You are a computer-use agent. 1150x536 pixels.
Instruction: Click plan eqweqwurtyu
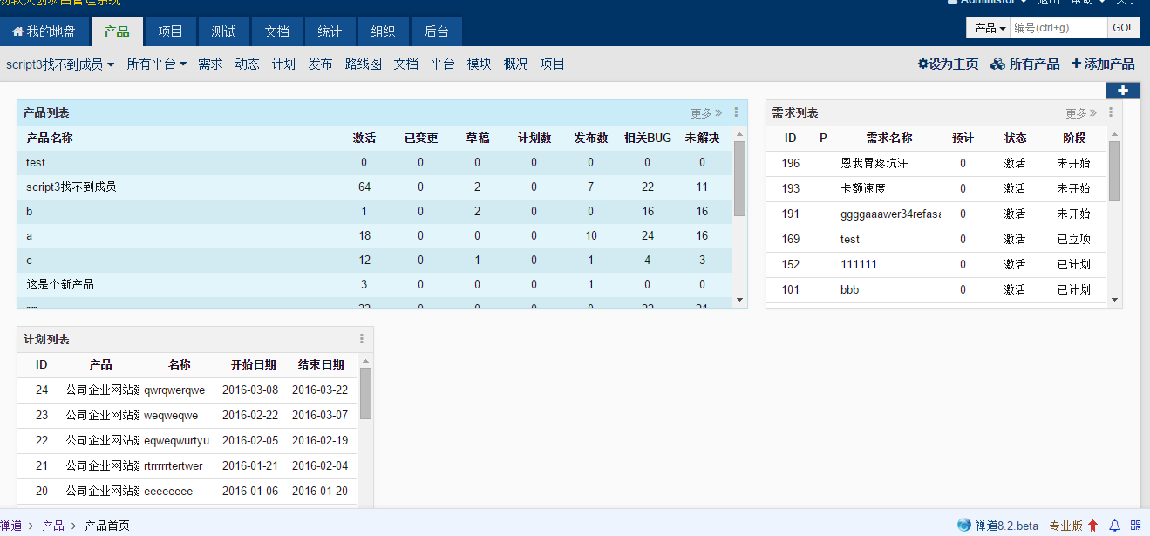tap(177, 441)
